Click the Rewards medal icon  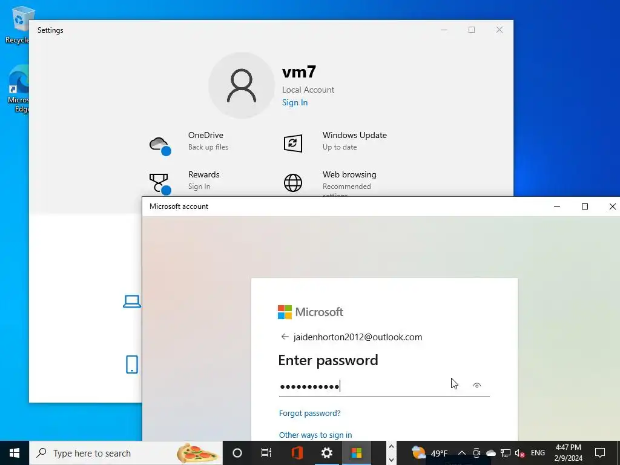(x=160, y=184)
